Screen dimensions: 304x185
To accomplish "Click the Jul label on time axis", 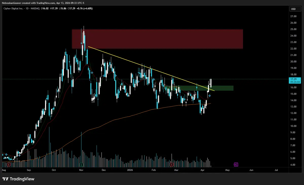I will tap(276, 170).
